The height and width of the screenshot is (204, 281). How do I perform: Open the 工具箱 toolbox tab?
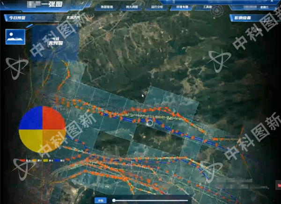pyautogui.click(x=207, y=8)
